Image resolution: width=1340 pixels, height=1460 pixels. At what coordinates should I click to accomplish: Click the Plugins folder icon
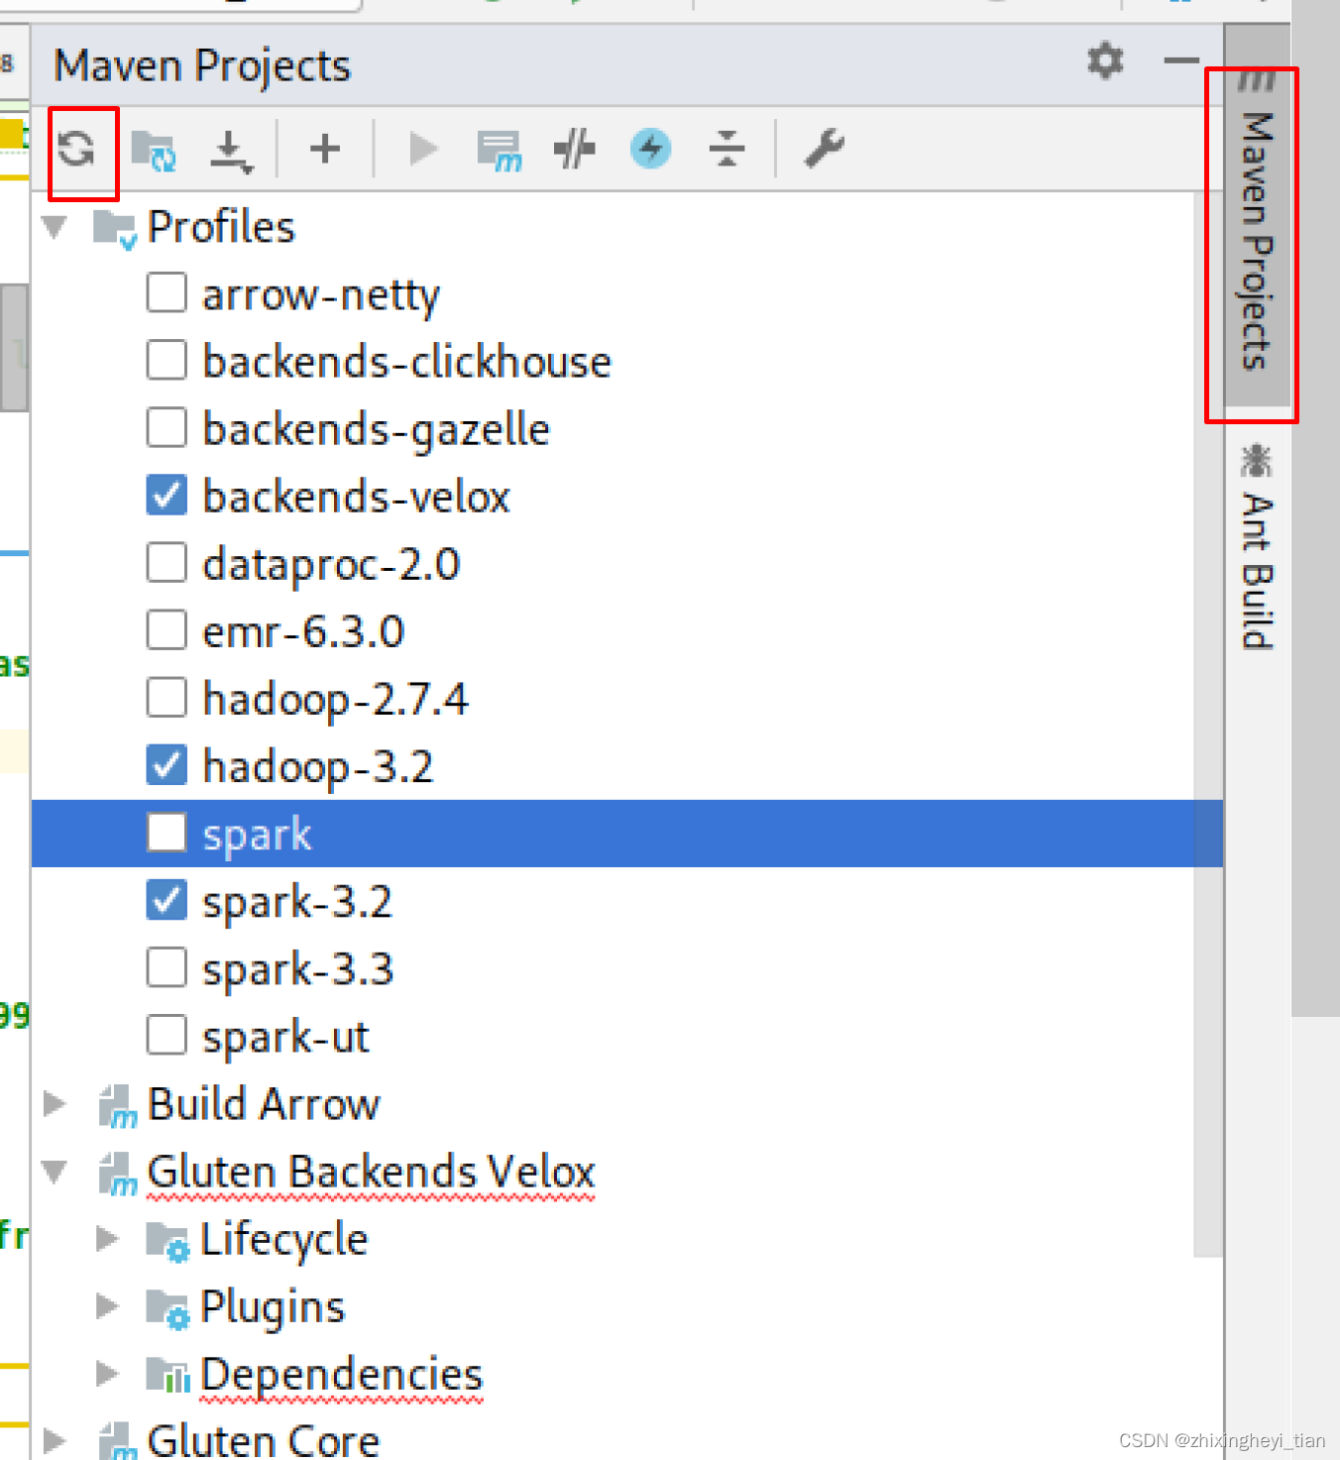tap(167, 1308)
